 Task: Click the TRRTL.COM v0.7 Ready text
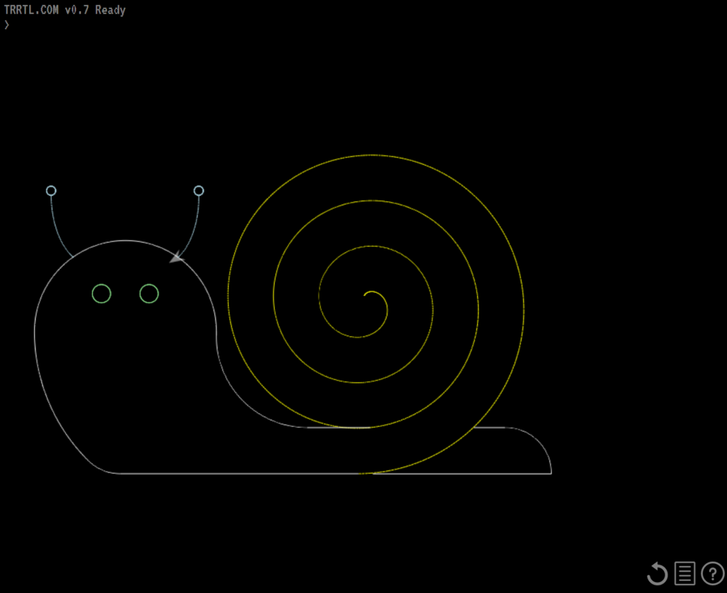tap(64, 10)
